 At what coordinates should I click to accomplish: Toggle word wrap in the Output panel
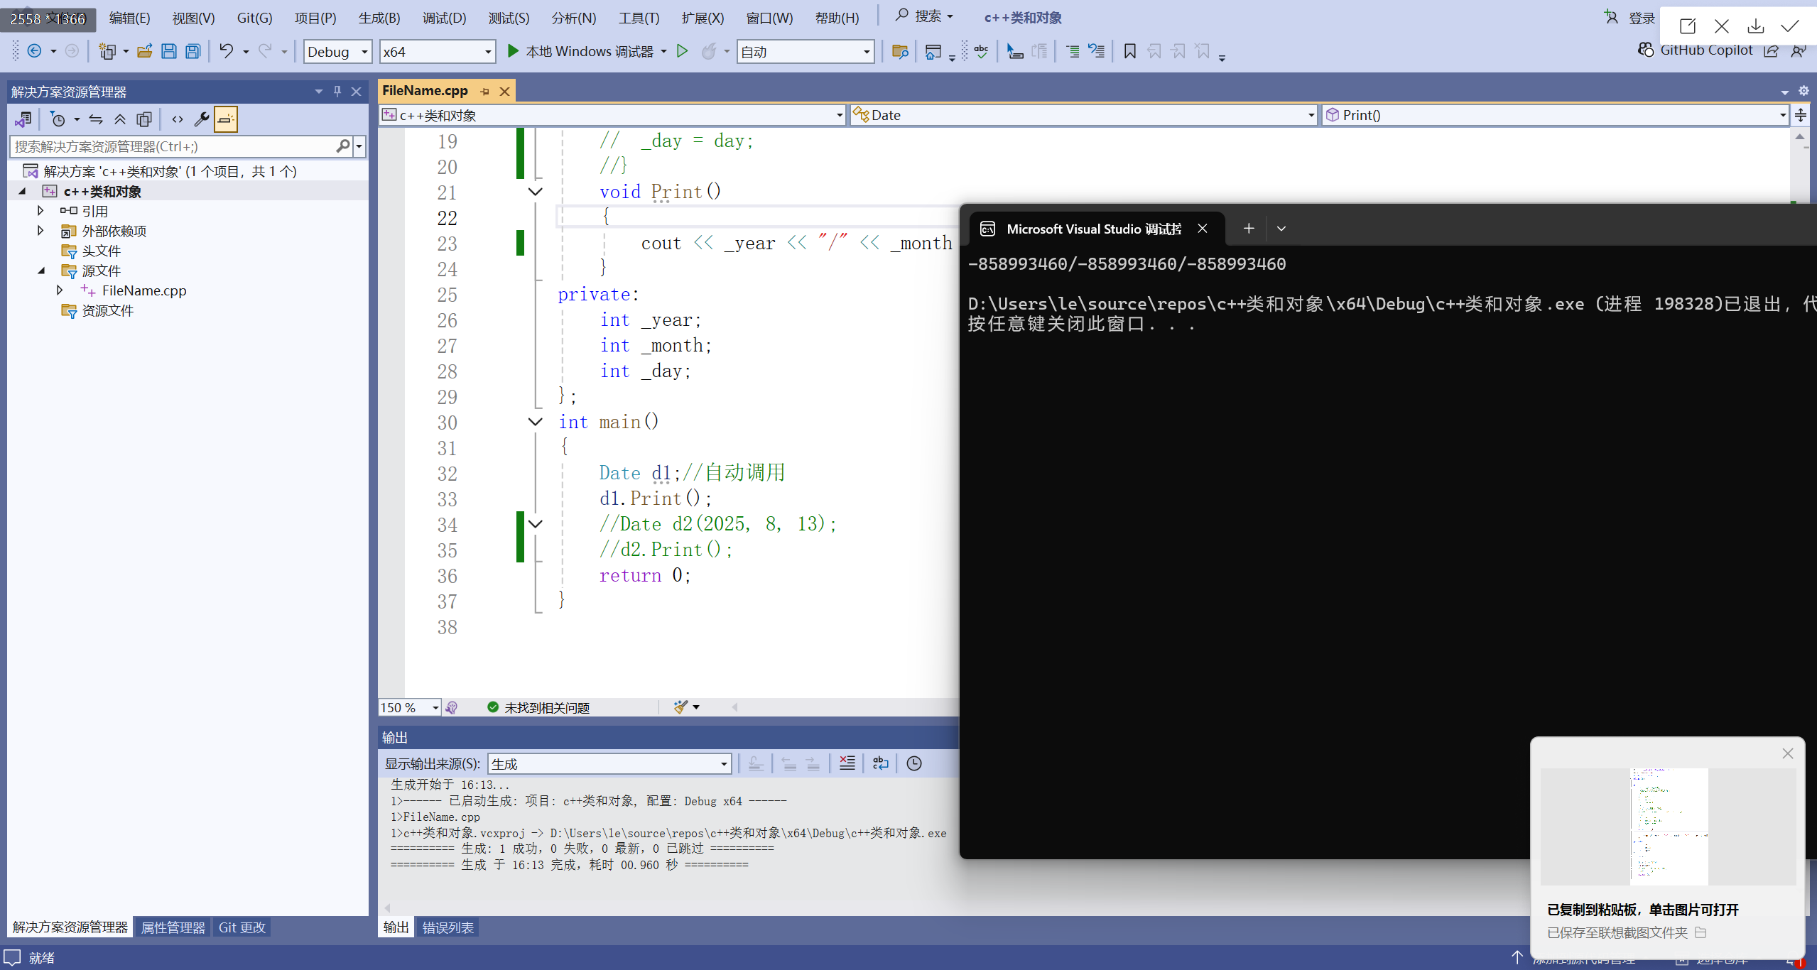click(x=881, y=763)
